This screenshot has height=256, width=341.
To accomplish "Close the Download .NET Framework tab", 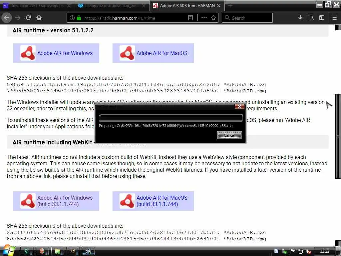I will tap(69, 6).
